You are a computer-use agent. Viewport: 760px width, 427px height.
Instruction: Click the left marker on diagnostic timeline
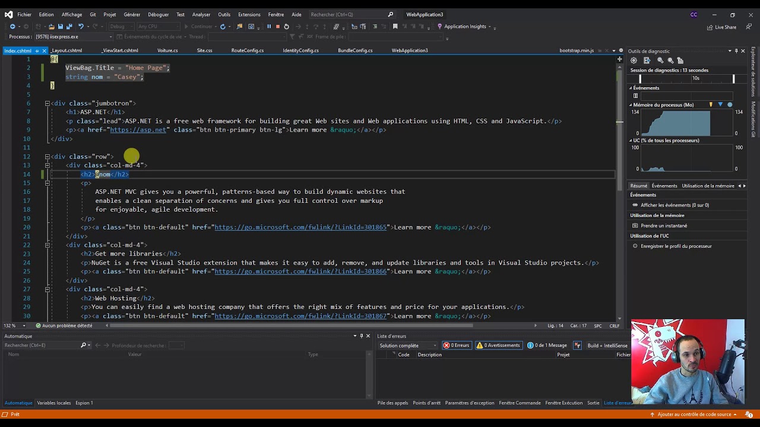coord(640,78)
